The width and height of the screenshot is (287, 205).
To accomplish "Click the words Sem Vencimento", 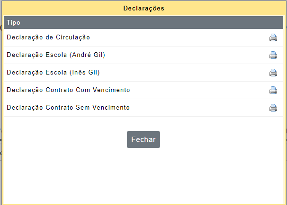I will pos(103,107).
